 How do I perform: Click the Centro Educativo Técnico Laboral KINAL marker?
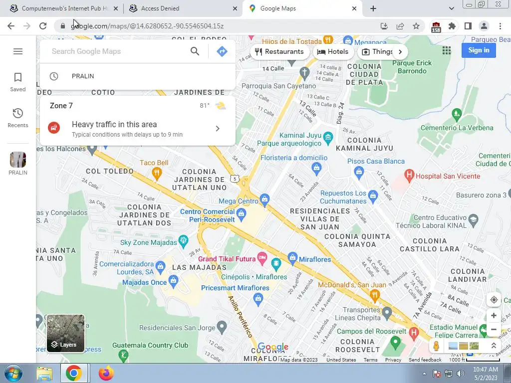473,220
